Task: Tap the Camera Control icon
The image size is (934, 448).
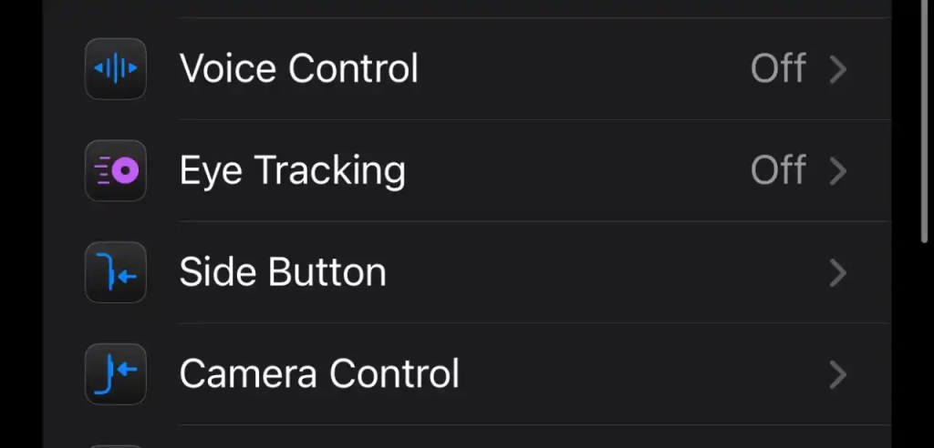Action: [116, 373]
